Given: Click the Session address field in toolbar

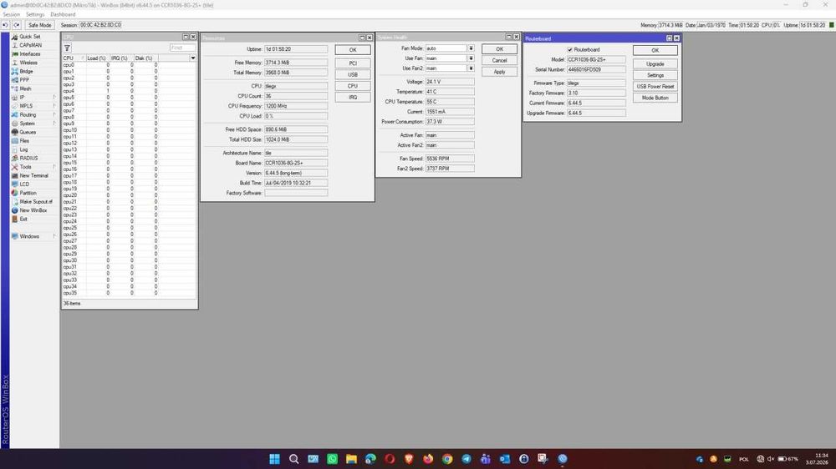Looking at the screenshot, I should (x=101, y=25).
